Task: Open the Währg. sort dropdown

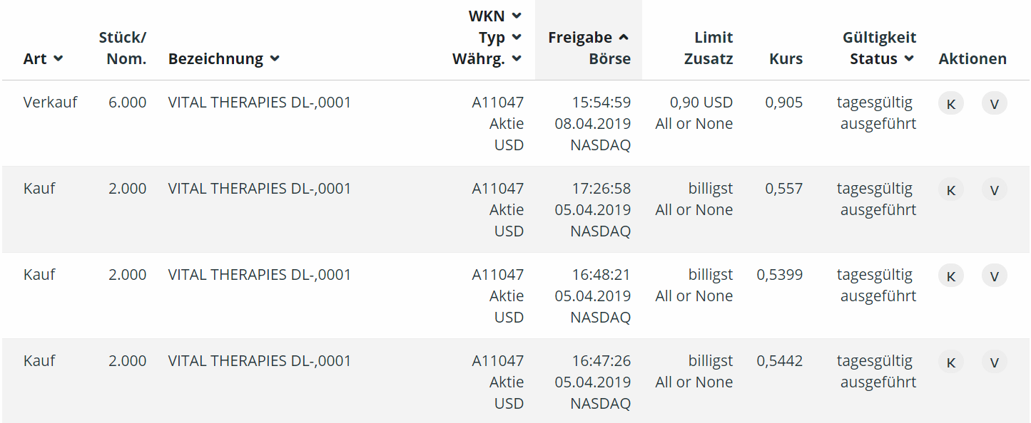Action: (515, 58)
